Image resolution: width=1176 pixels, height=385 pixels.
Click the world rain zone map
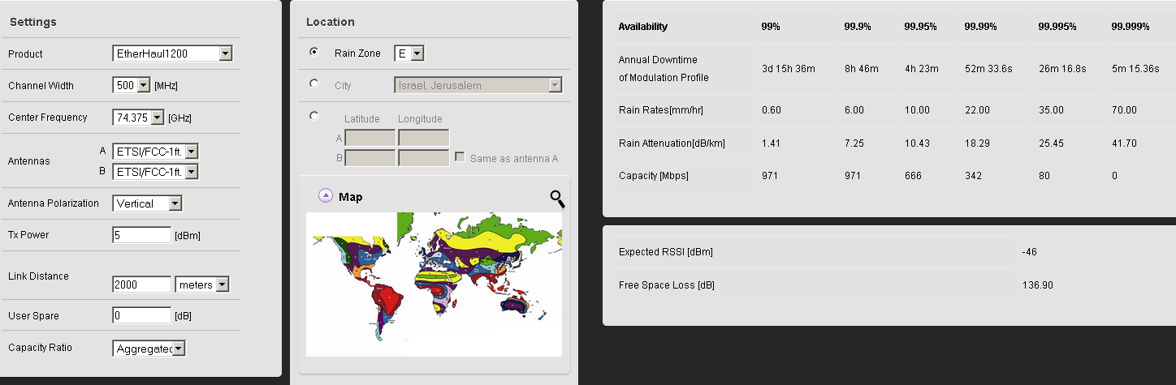point(434,284)
